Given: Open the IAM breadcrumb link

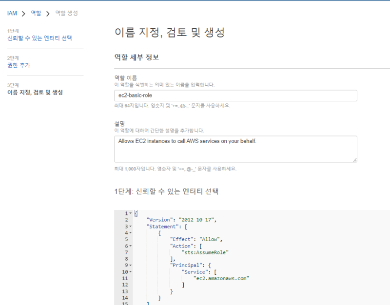Looking at the screenshot, I should (12, 13).
